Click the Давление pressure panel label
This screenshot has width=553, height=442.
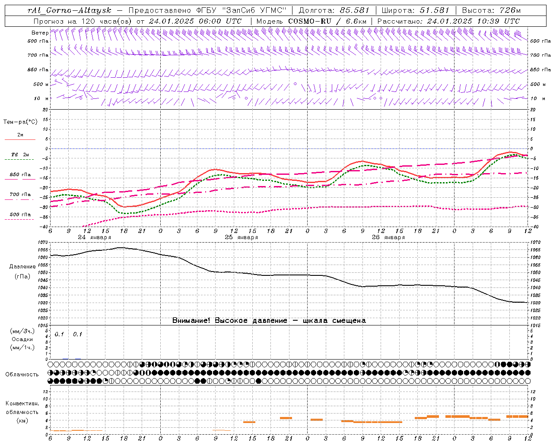coord(22,267)
